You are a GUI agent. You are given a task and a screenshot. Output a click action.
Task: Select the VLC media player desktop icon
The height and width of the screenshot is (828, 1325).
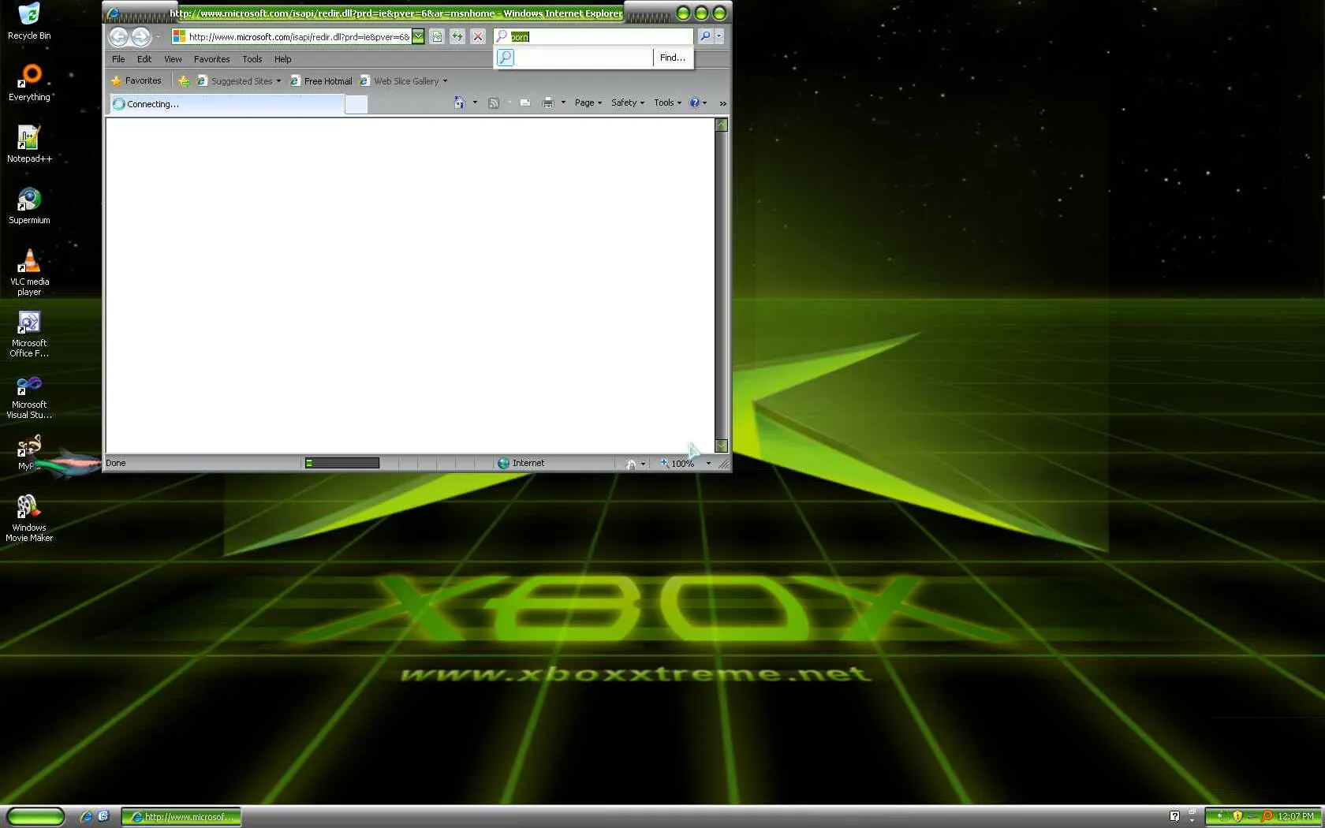click(29, 272)
